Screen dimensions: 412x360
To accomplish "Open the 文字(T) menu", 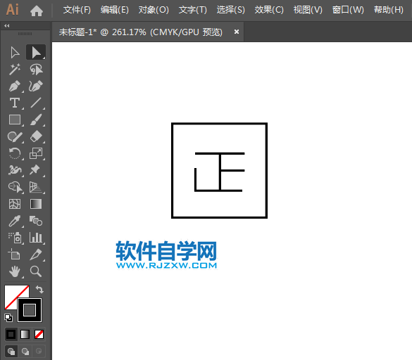I will tap(192, 10).
